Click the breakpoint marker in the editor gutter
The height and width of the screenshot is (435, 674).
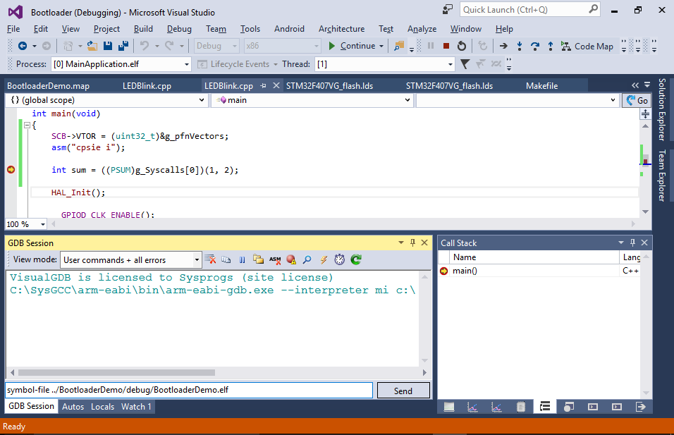click(11, 170)
